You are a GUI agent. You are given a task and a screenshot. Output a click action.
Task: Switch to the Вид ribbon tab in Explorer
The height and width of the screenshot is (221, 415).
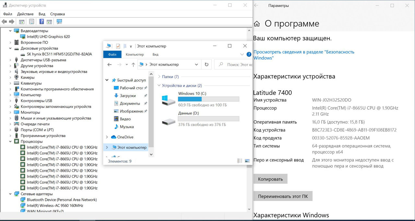155,54
